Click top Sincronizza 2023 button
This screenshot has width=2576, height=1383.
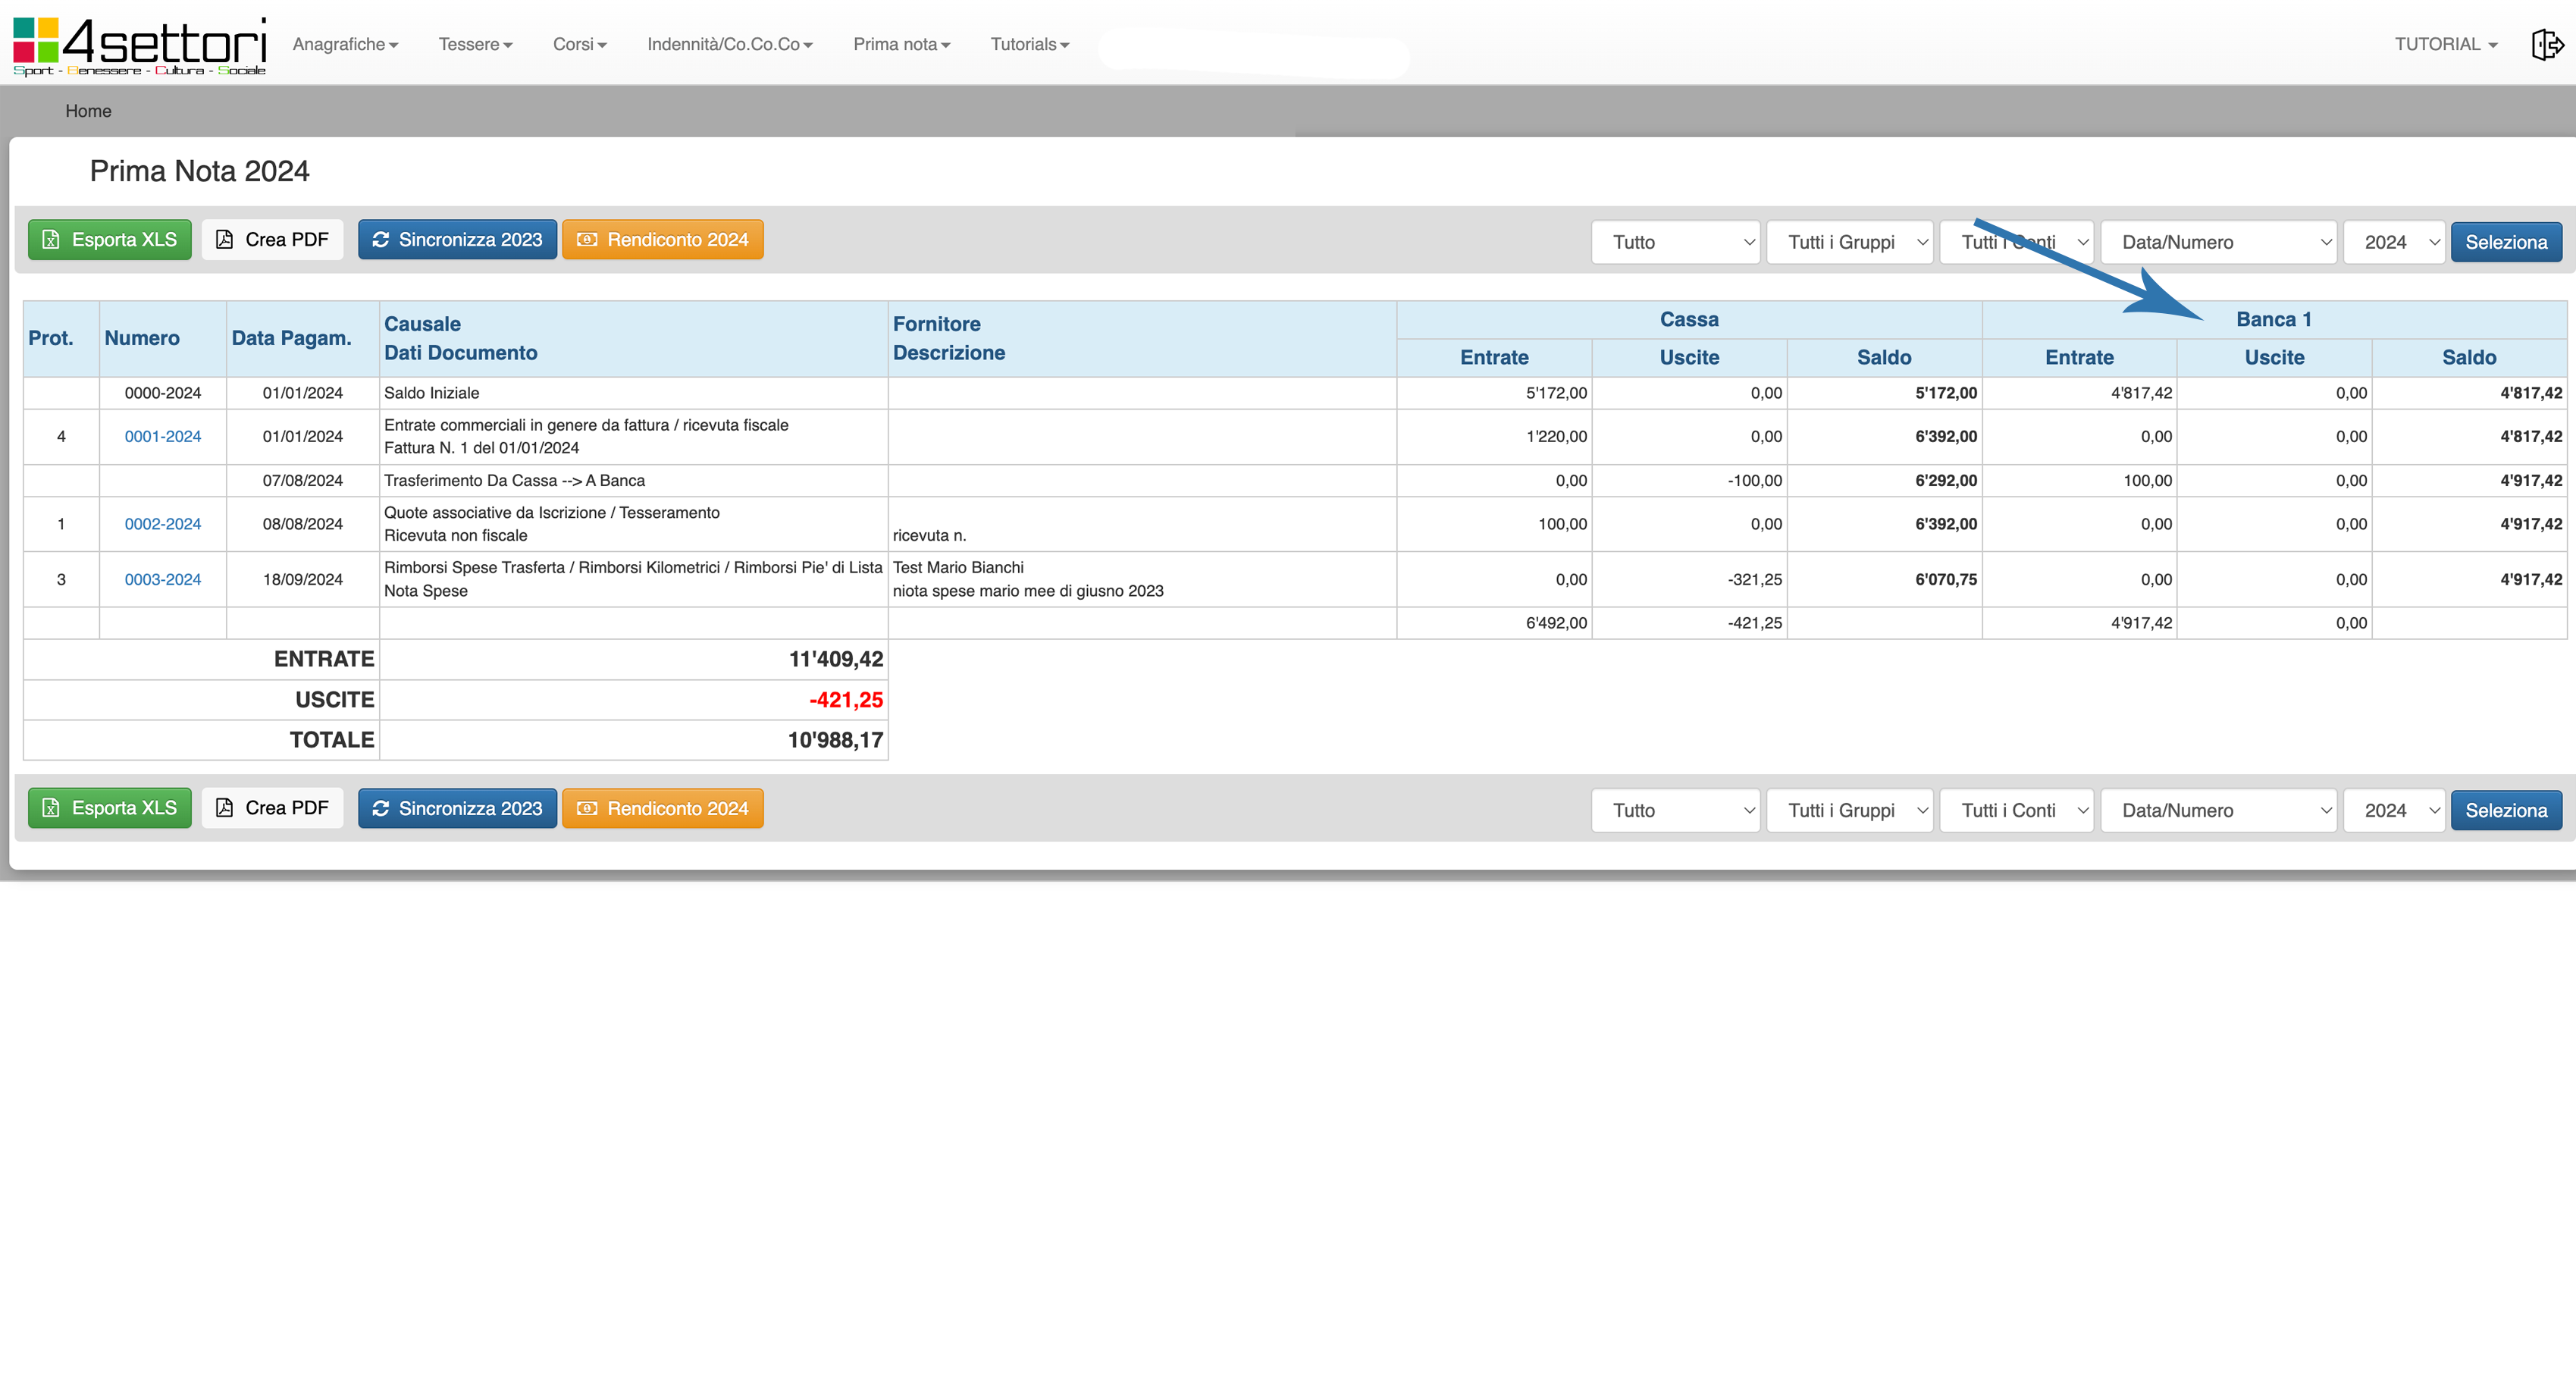(x=457, y=240)
